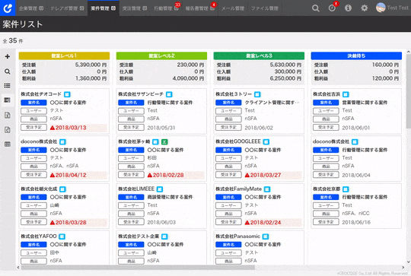411x276 pixels.
Task: Click the horizontal scrollbar at the bottom
Action: (138, 268)
